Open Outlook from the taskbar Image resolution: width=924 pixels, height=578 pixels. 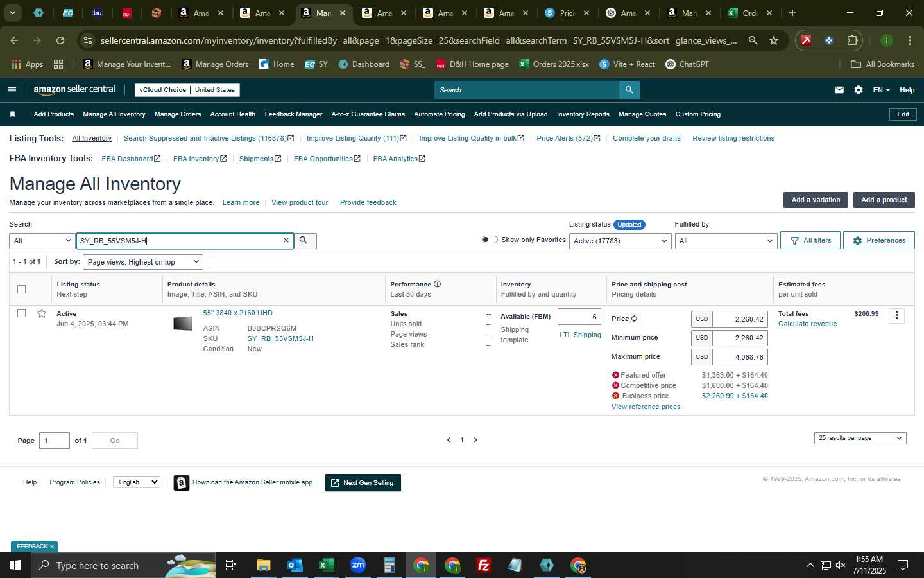tap(295, 565)
